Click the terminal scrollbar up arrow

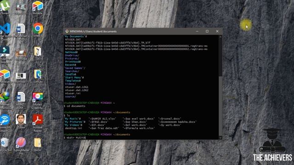point(220,37)
